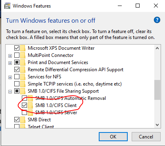The height and width of the screenshot is (146, 165).
Task: Click the Windows Features title bar icon
Action: coord(7,6)
